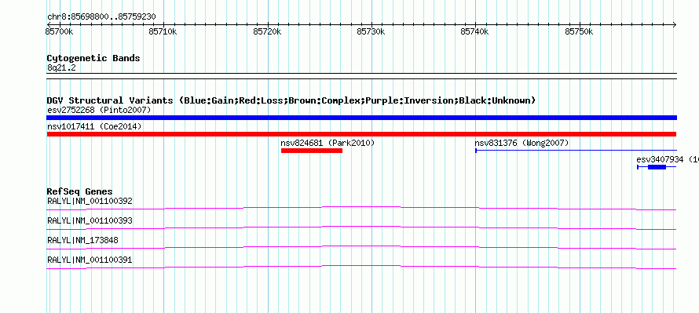
Task: Click the DGV Structural Variants track title
Action: click(x=291, y=100)
